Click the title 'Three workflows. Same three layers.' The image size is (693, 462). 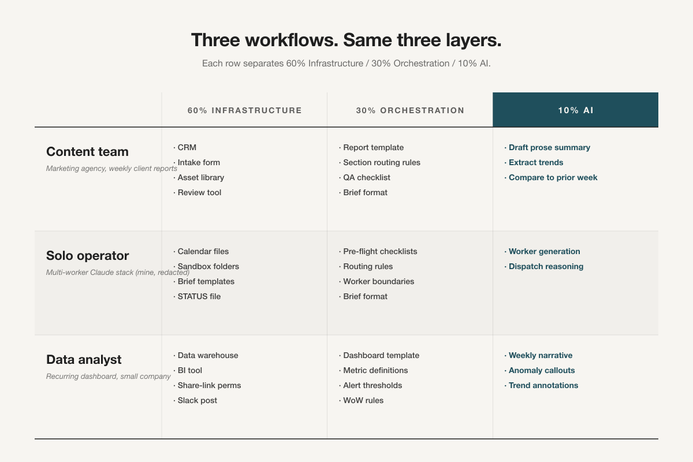point(346,40)
